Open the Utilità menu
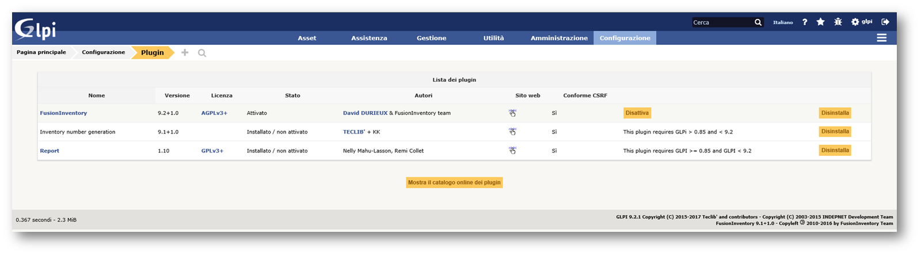The height and width of the screenshot is (256, 921). [493, 38]
